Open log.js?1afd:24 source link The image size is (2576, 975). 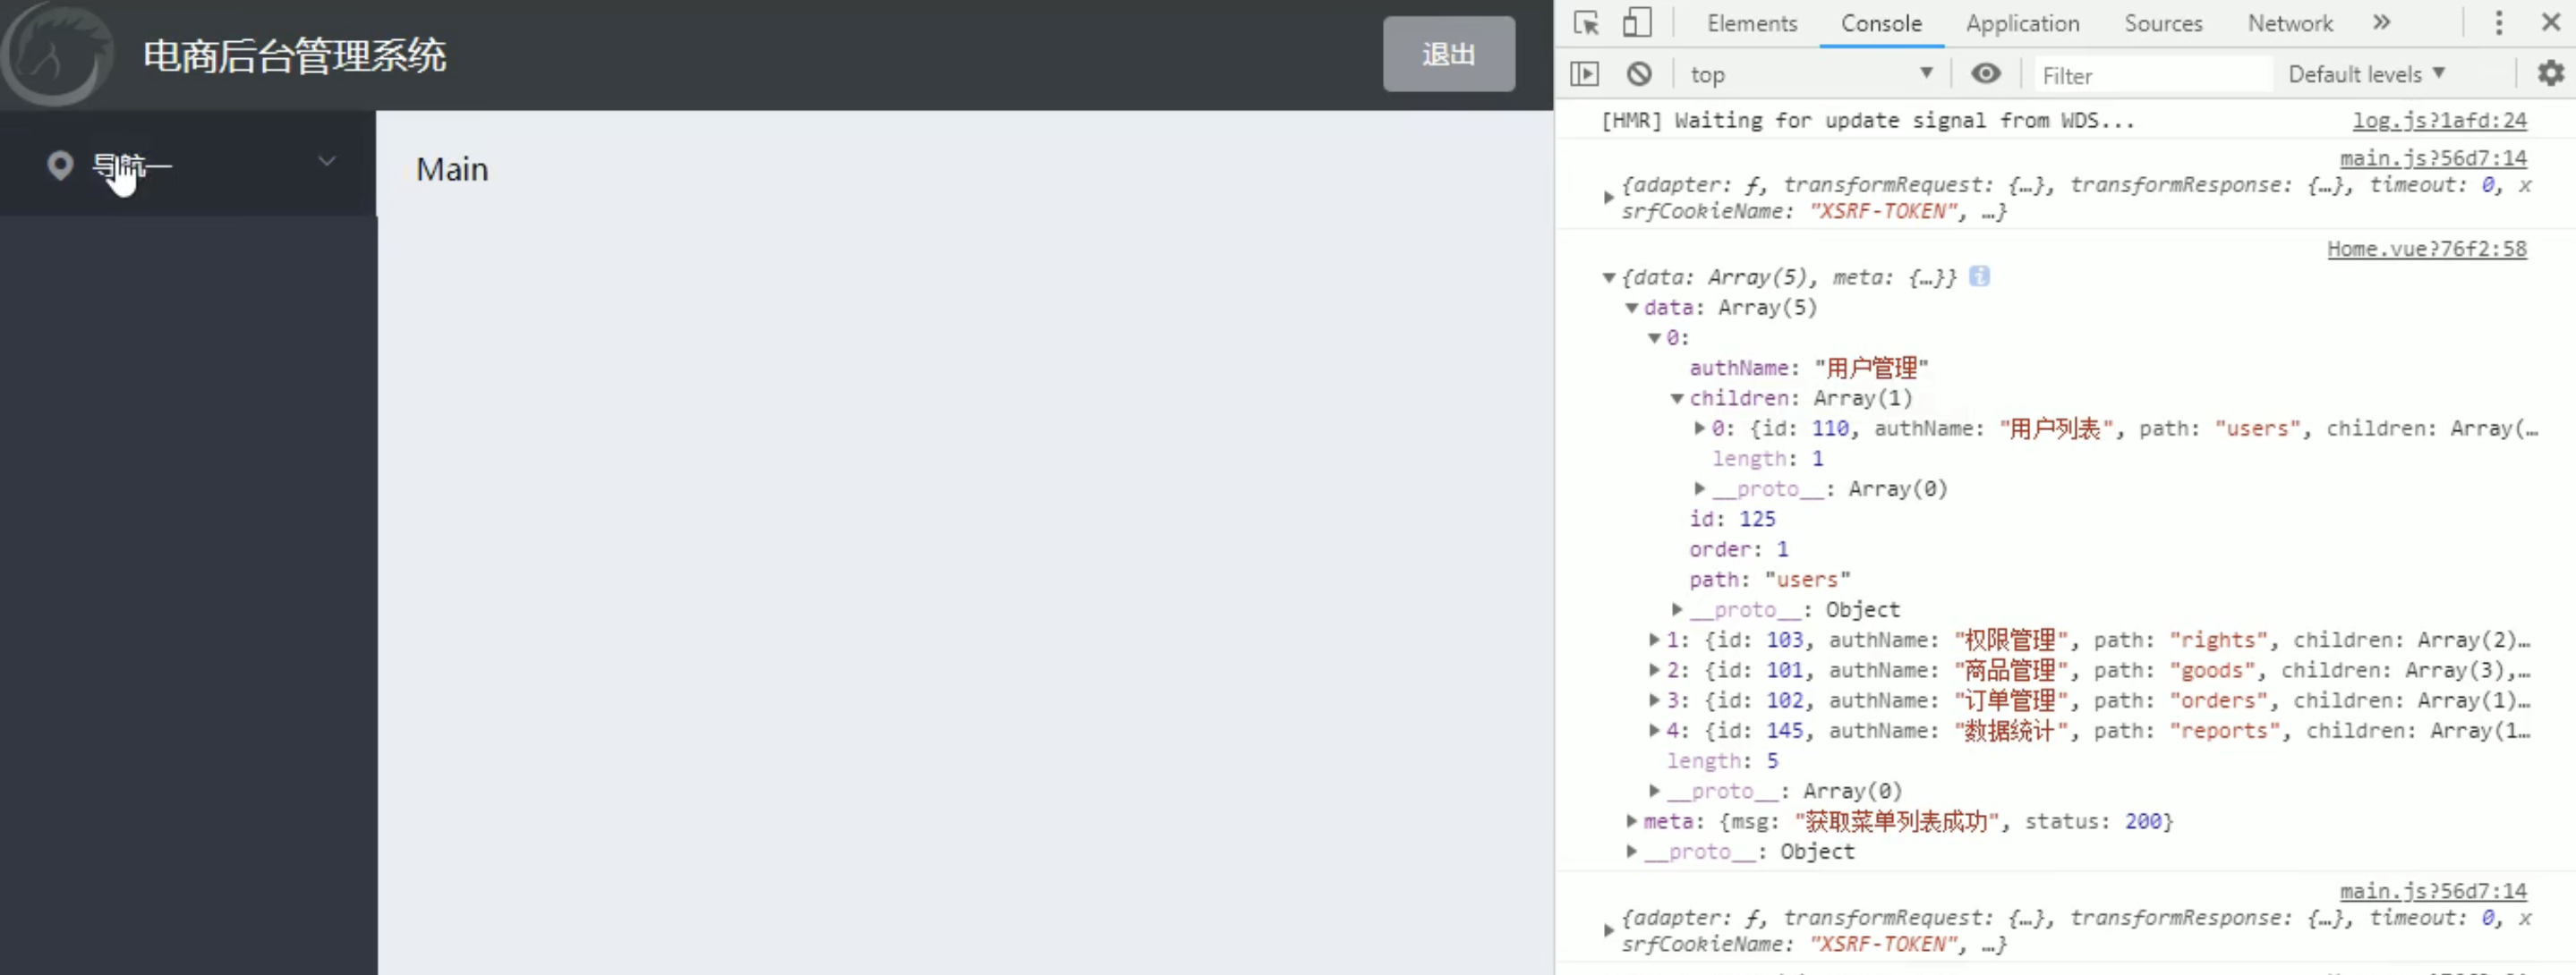tap(2439, 120)
